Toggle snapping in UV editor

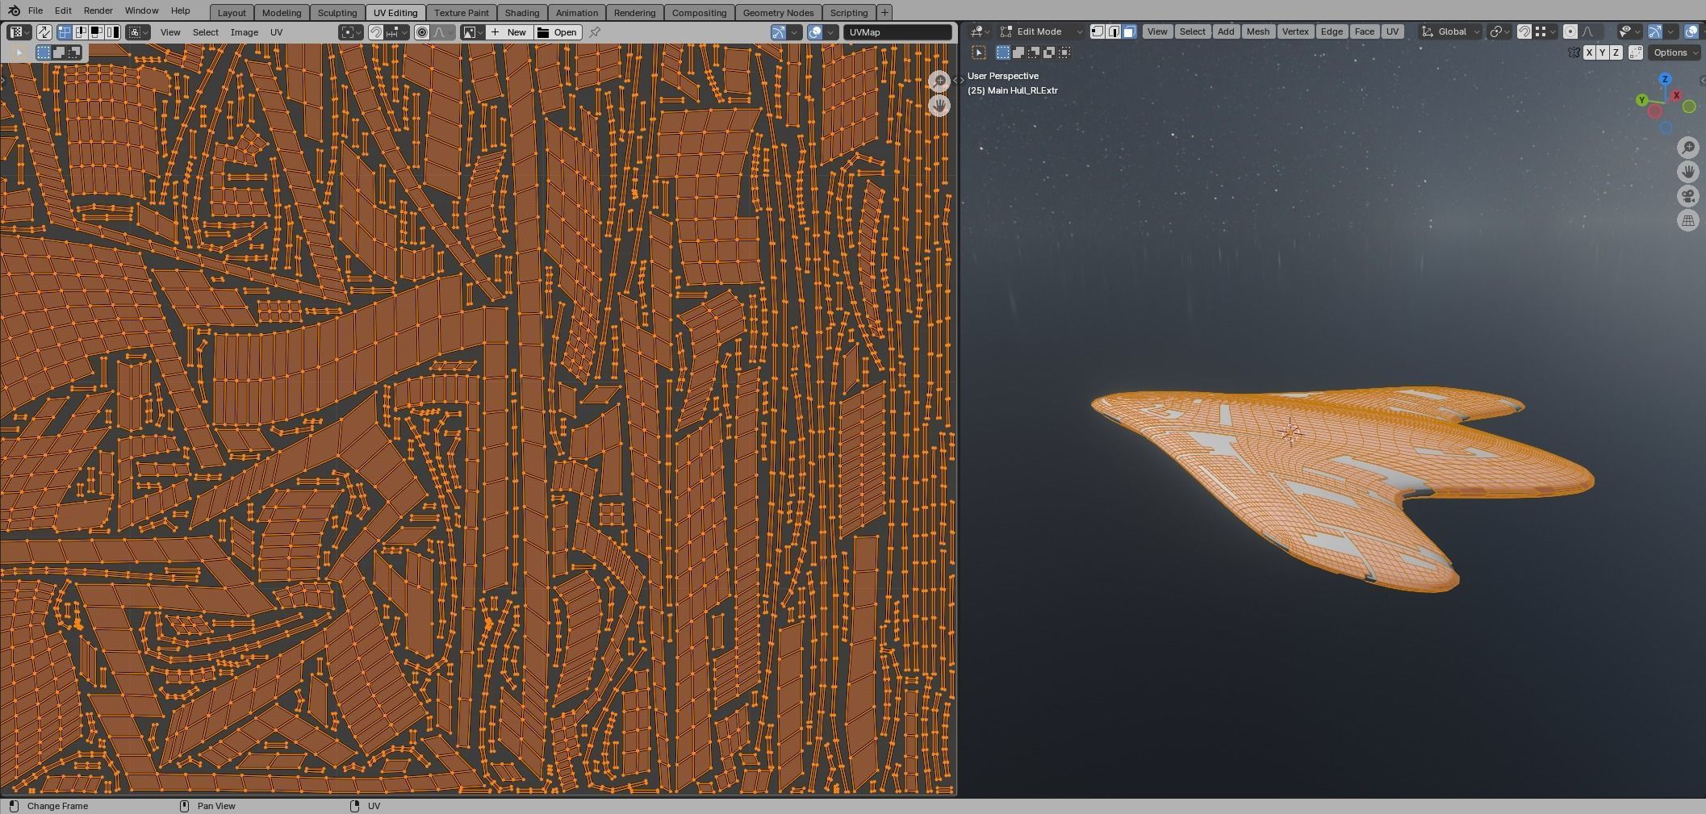[376, 32]
